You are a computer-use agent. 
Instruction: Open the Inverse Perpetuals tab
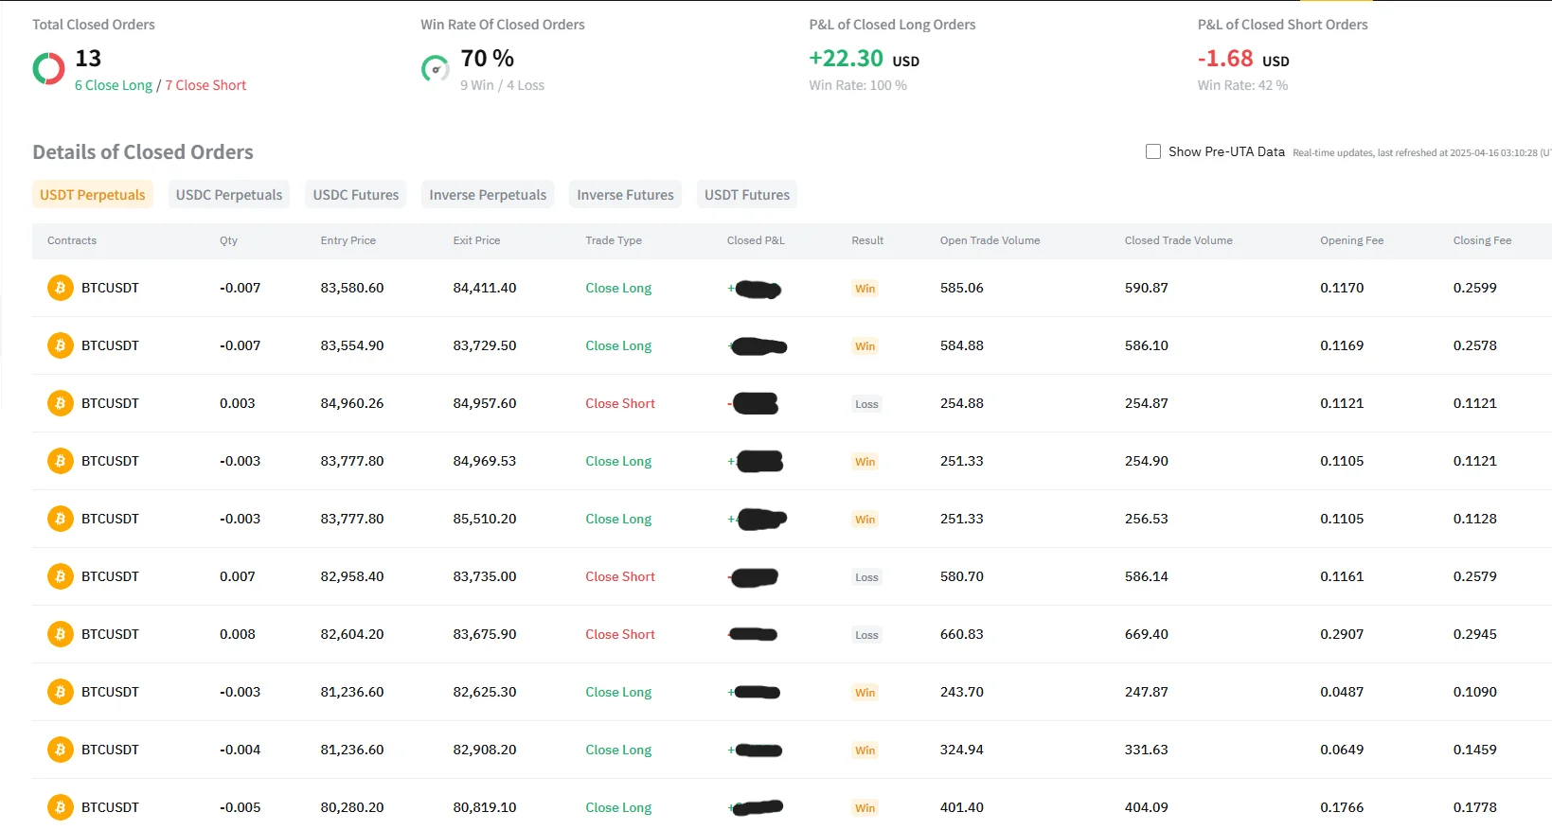click(x=488, y=195)
